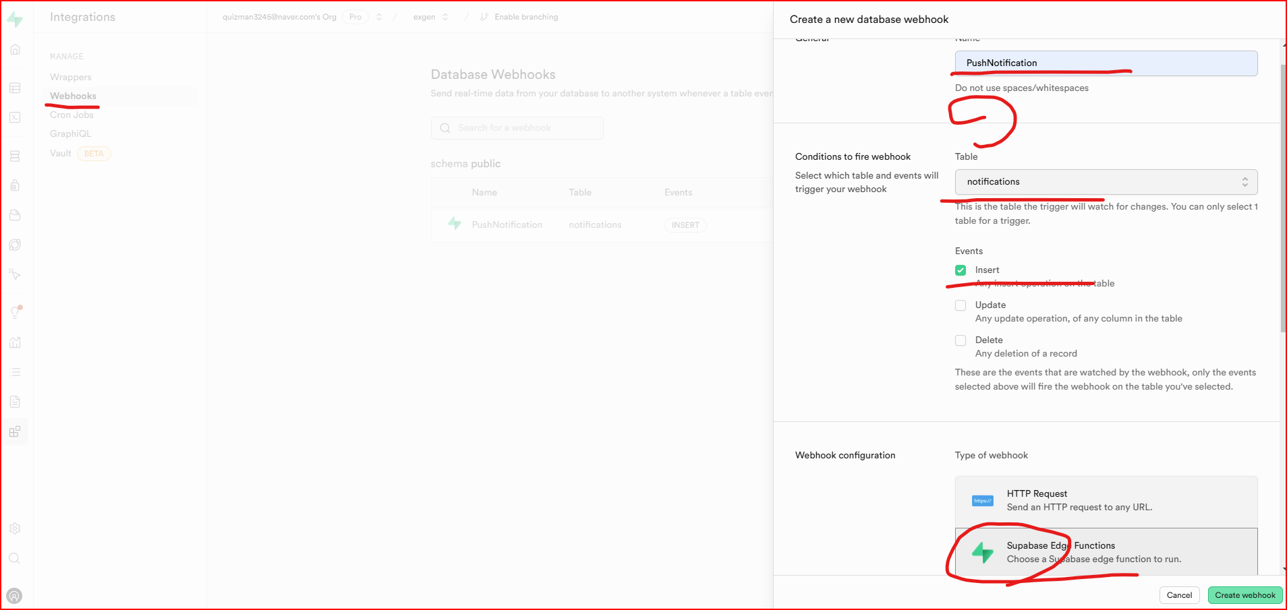Check the Update event checkbox
1287x610 pixels.
pos(961,305)
